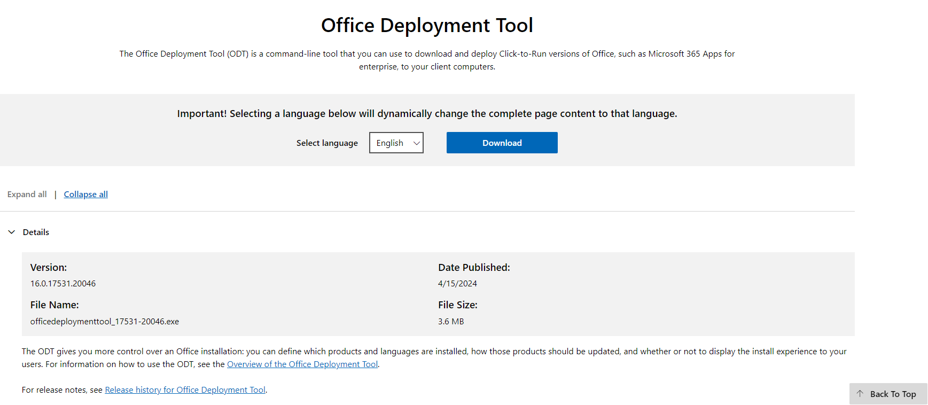Viewport: 928px width, 405px height.
Task: Click the Select language label
Action: pos(327,143)
